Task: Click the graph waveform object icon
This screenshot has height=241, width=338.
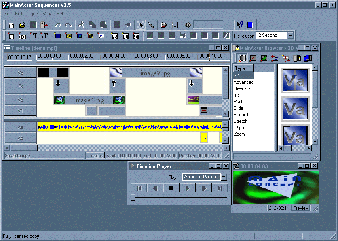Action: pyautogui.click(x=101, y=36)
